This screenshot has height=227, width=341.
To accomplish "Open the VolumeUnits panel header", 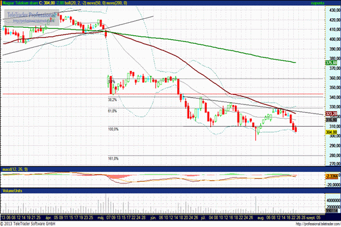I will point(12,191).
